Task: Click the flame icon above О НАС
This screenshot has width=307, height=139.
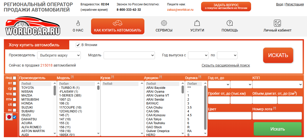Action: [x=78, y=23]
